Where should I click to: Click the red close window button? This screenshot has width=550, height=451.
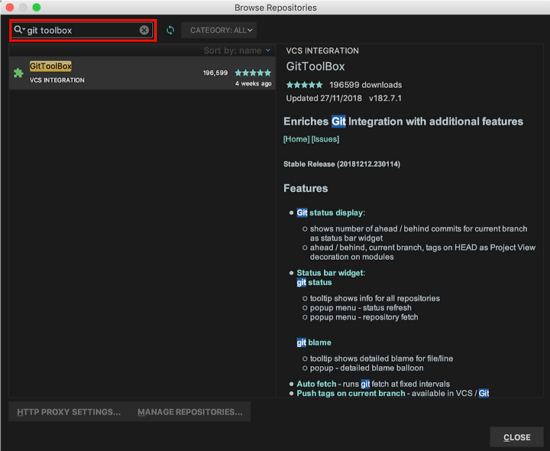[x=9, y=7]
